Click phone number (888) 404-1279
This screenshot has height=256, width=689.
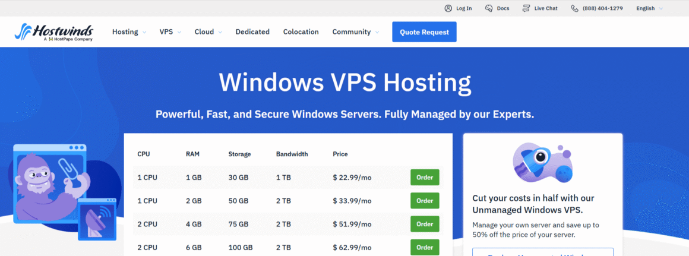pyautogui.click(x=602, y=8)
